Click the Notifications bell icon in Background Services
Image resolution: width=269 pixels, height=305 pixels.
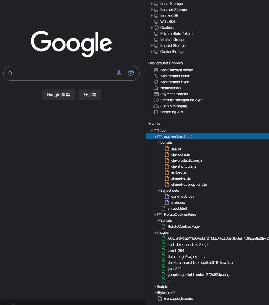(156, 88)
